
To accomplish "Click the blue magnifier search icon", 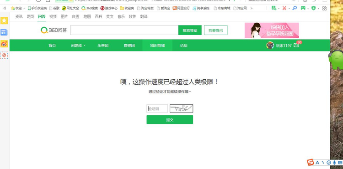I will tap(295, 8).
